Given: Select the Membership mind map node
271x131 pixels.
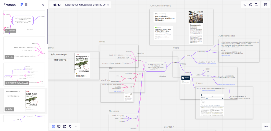Looking at the screenshot, I should point(202,52).
